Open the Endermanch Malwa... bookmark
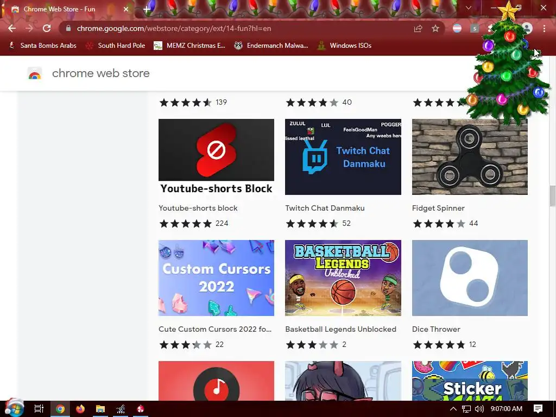This screenshot has width=556, height=417. tap(271, 46)
